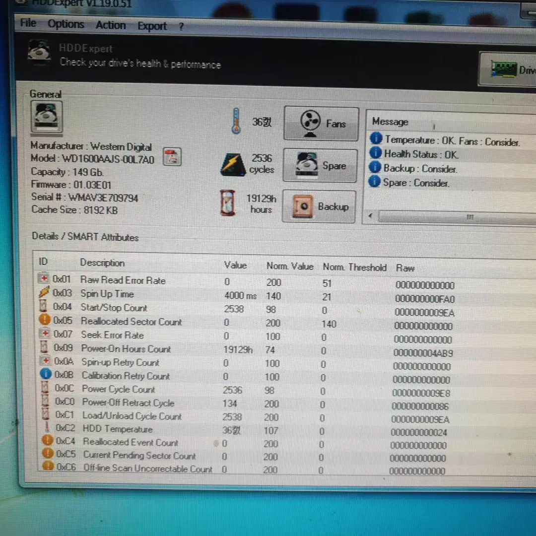Select the Spin Up Time description

click(x=107, y=294)
